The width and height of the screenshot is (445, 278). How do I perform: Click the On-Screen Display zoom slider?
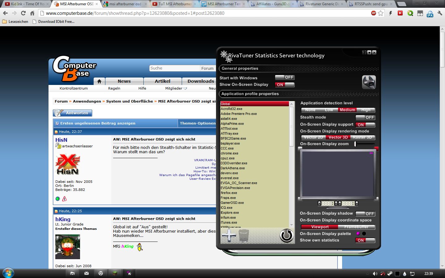[x=365, y=144]
